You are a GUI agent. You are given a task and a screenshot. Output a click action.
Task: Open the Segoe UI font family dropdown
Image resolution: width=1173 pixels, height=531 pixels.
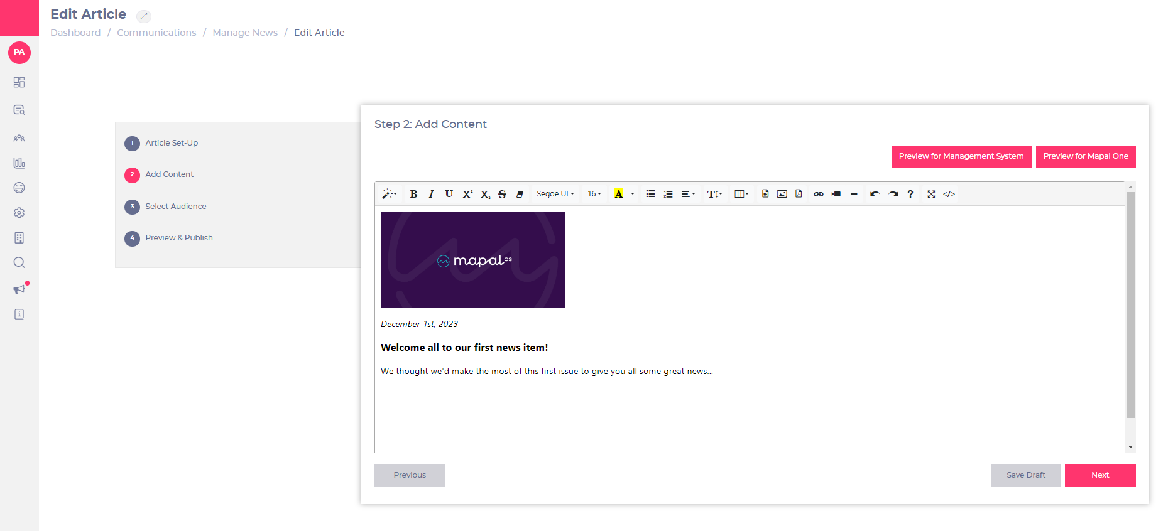pyautogui.click(x=555, y=194)
